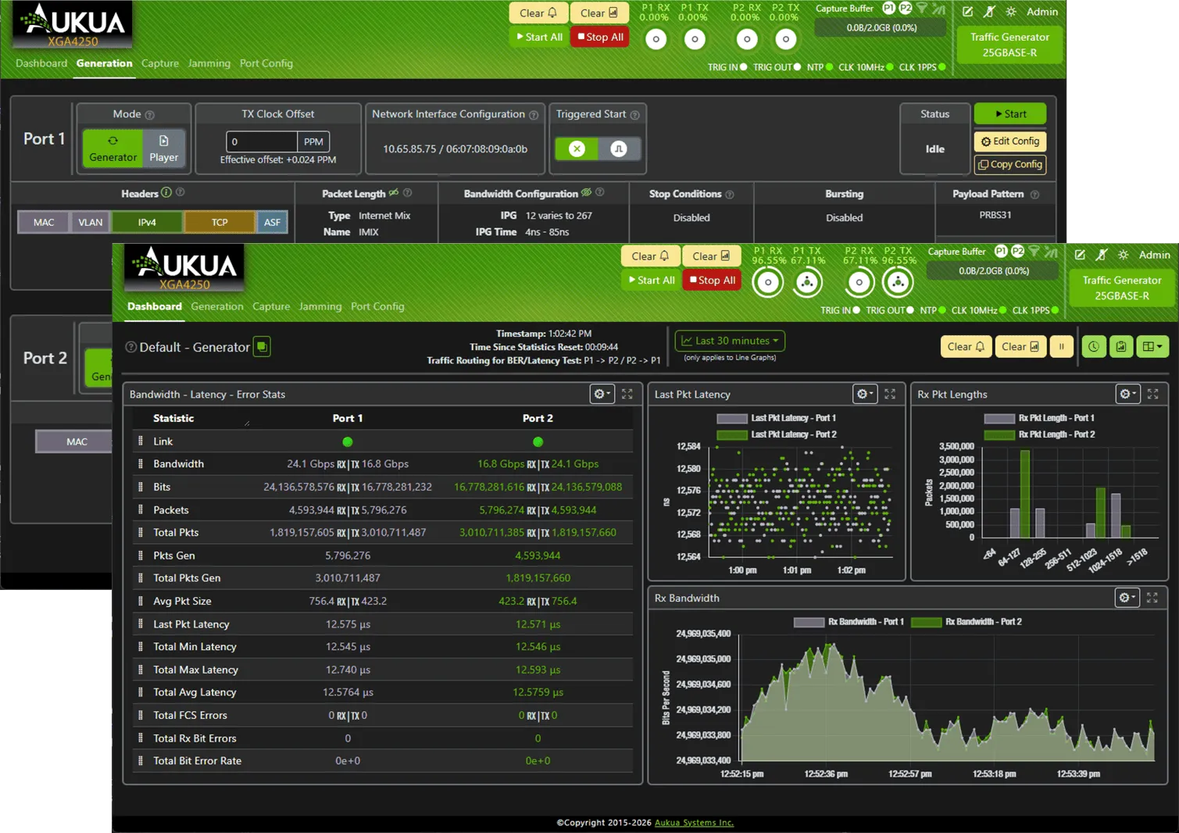
Task: Maximize the Rx Pkt Lengths panel
Action: click(1152, 395)
